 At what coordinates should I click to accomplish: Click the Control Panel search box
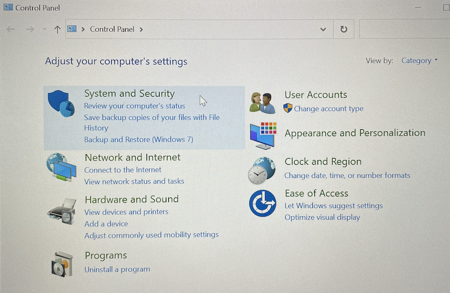click(x=404, y=29)
